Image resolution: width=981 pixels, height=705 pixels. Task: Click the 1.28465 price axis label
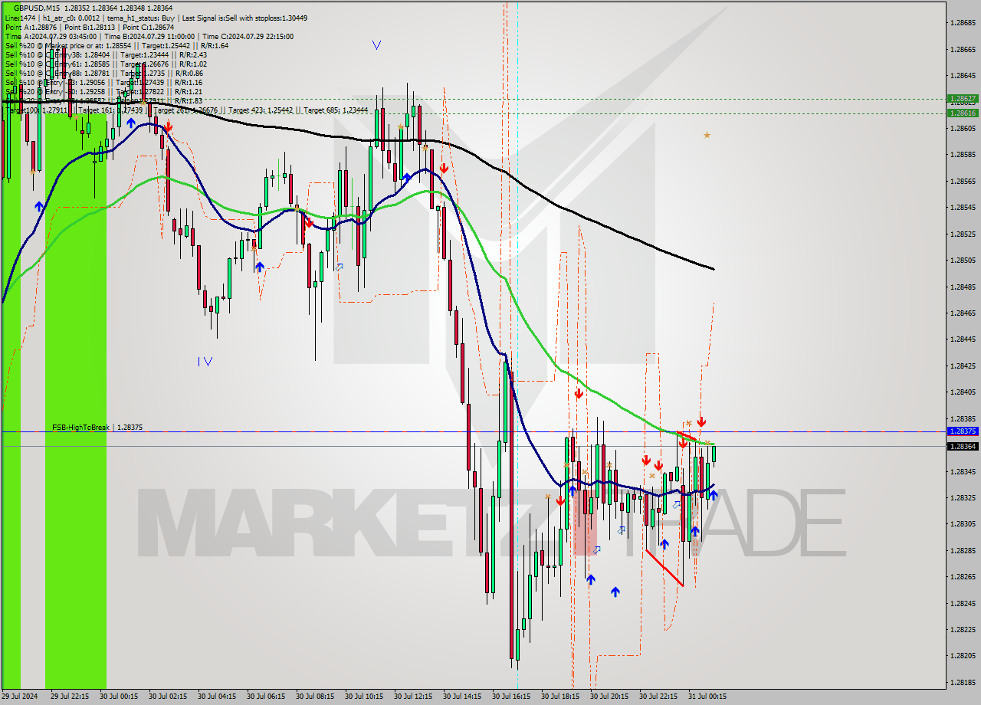(x=963, y=313)
